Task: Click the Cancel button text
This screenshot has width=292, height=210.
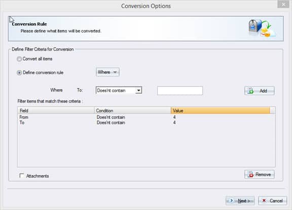Action: (x=276, y=201)
